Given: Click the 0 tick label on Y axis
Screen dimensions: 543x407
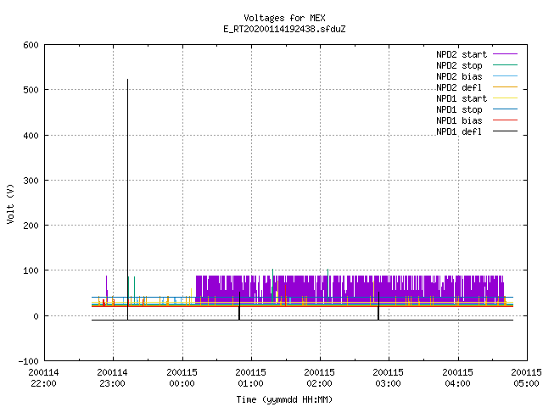Looking at the screenshot, I should [x=36, y=316].
